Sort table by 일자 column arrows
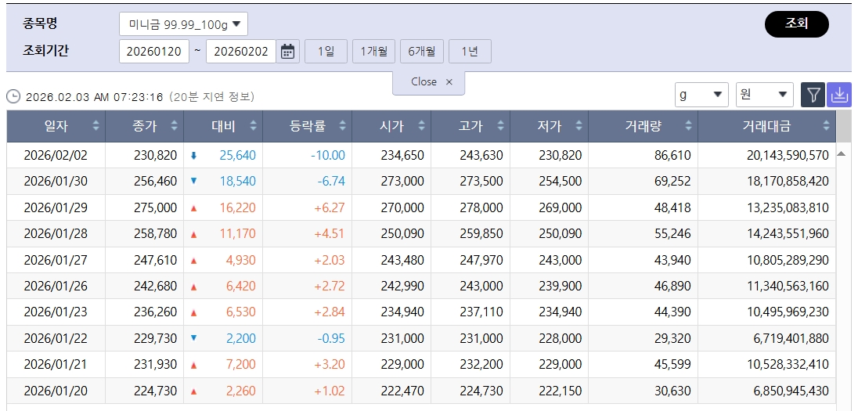The width and height of the screenshot is (858, 411). 96,126
